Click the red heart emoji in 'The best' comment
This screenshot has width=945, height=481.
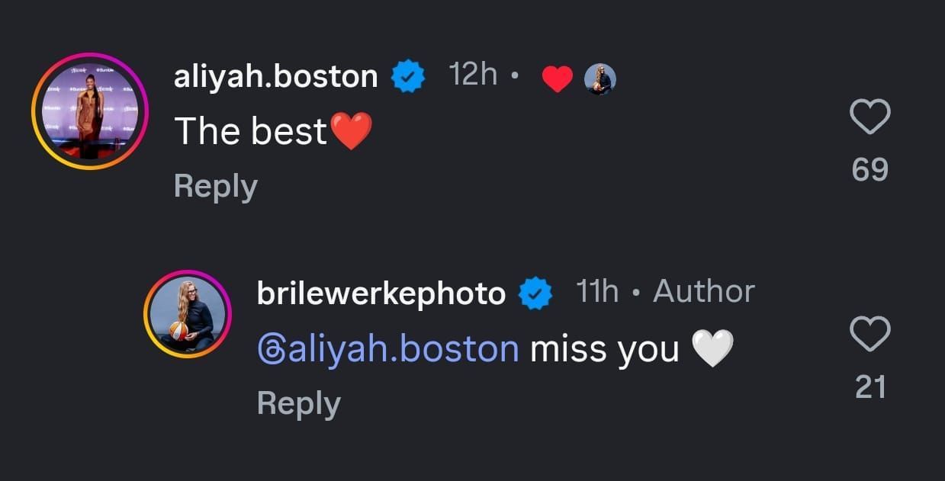tap(349, 130)
